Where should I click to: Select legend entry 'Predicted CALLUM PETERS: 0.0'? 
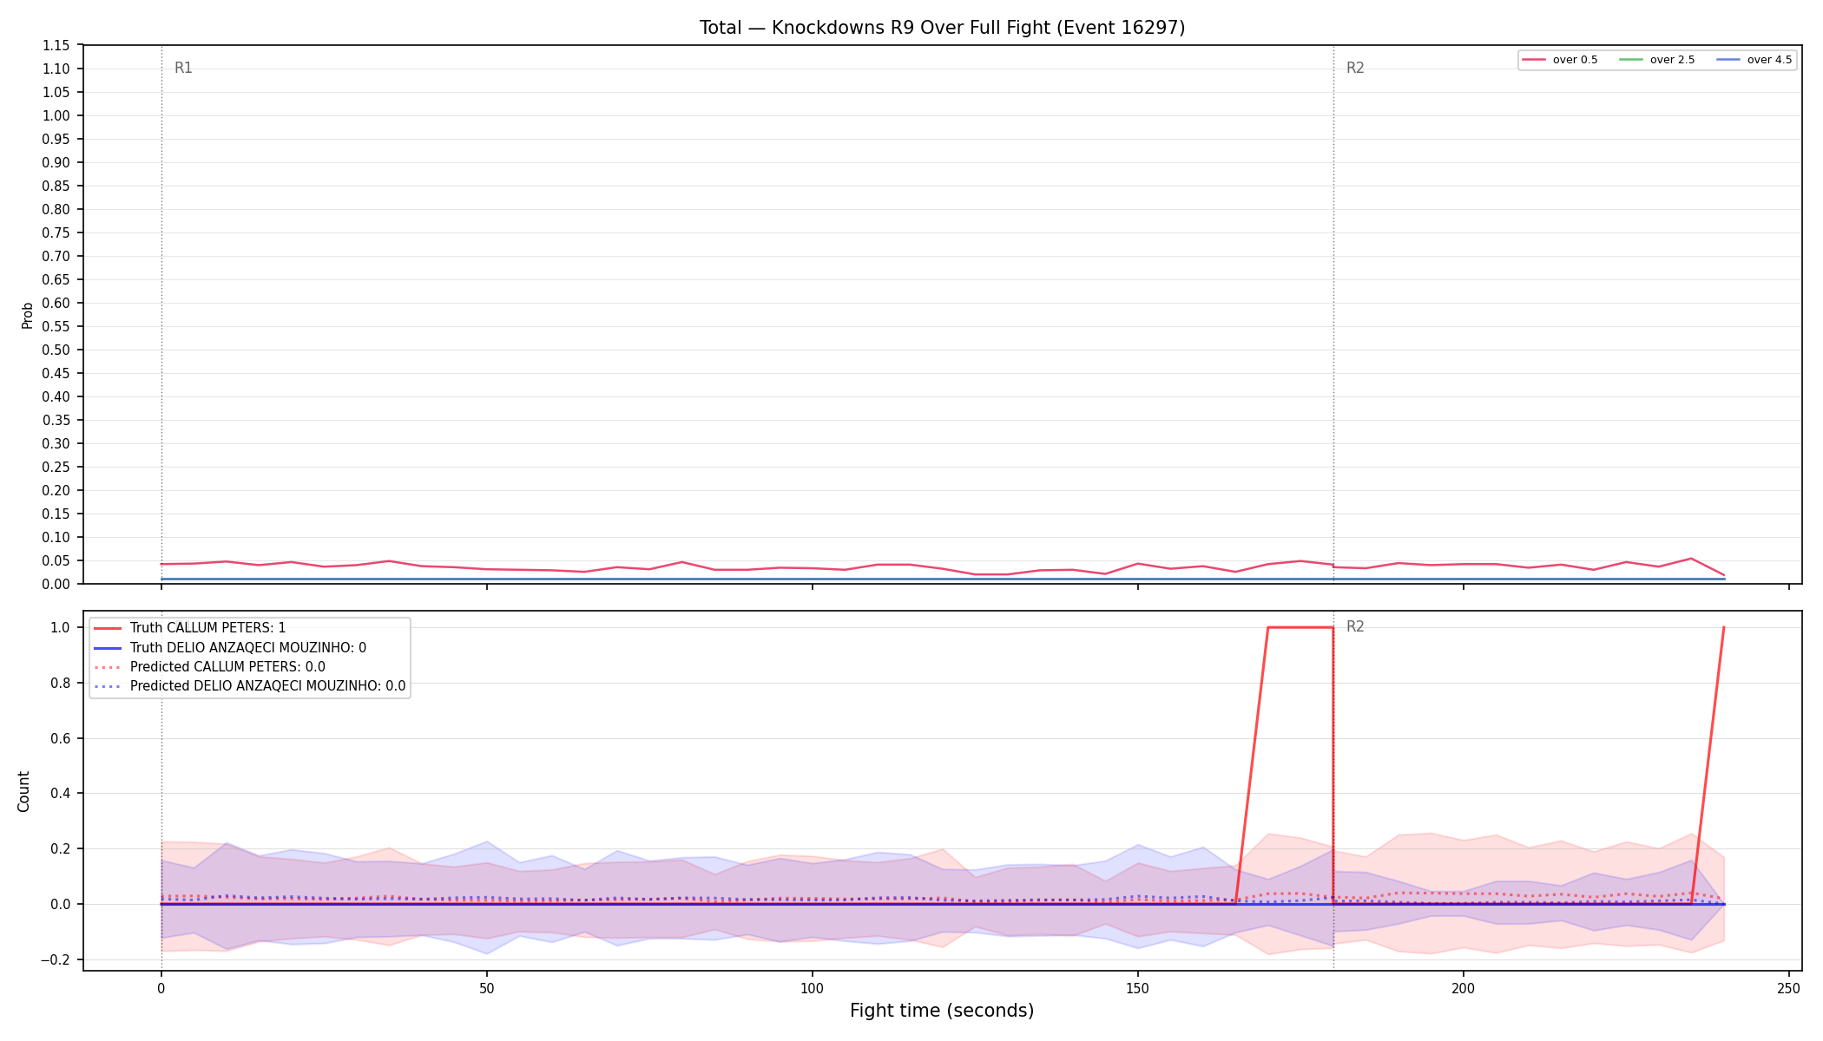click(x=227, y=667)
